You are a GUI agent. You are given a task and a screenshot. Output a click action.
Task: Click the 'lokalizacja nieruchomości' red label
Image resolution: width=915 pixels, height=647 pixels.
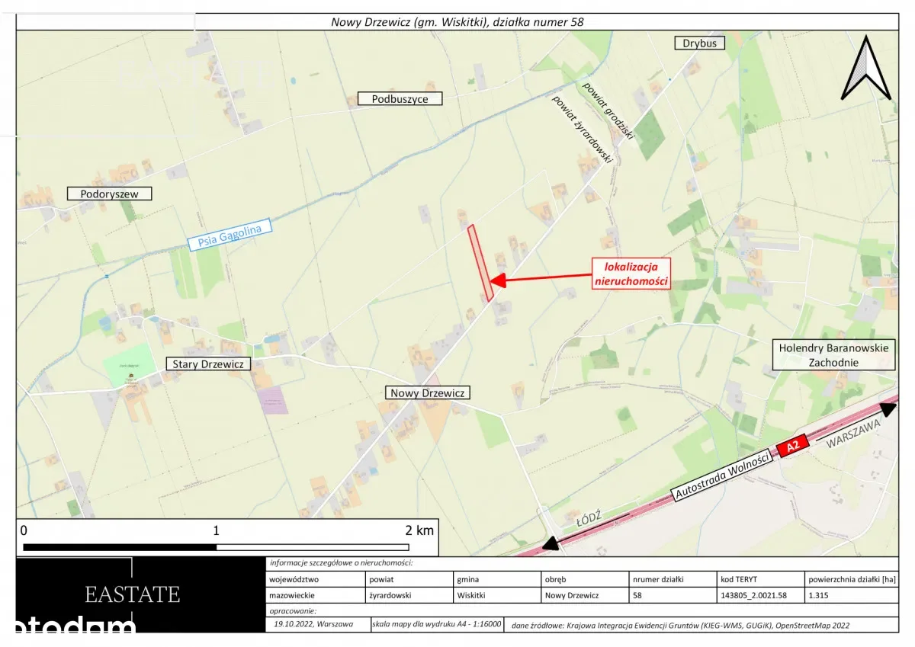coord(632,274)
